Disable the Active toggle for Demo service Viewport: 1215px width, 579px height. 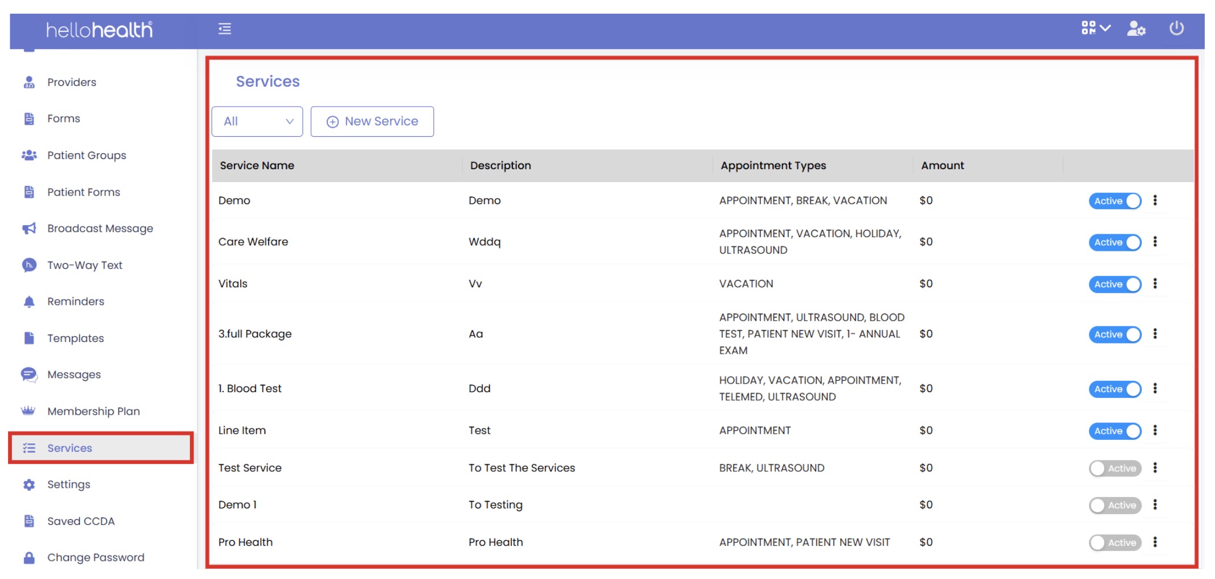tap(1115, 201)
